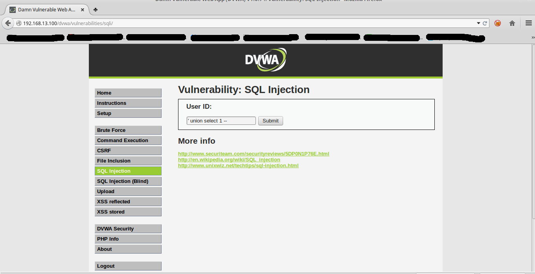Open a new tab with plus icon
This screenshot has height=274, width=535.
(x=96, y=9)
